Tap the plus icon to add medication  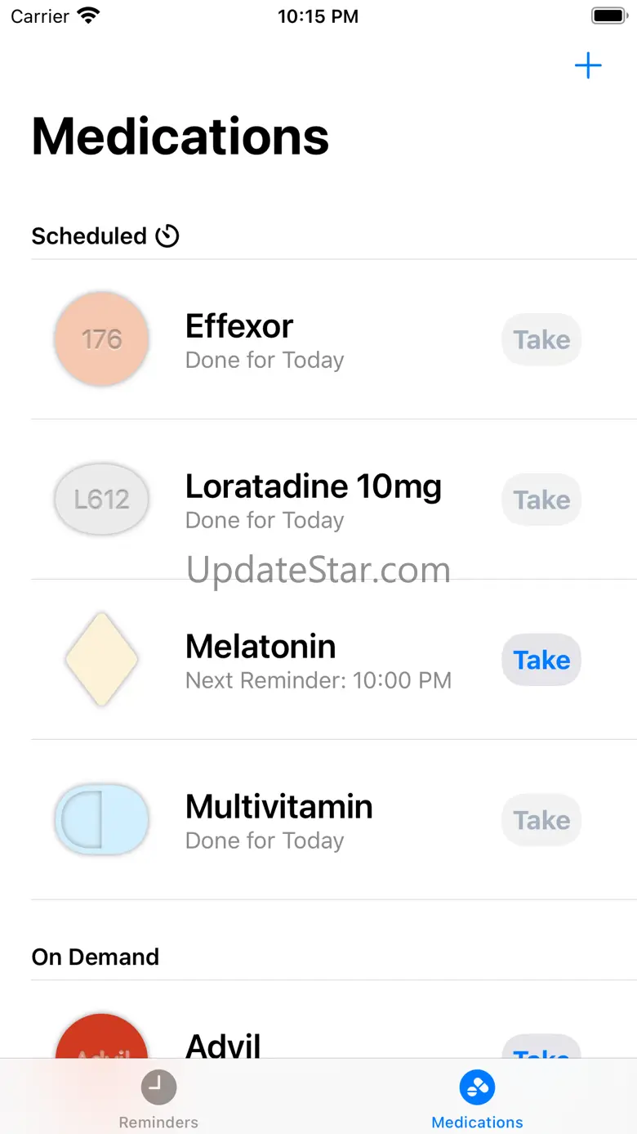point(588,66)
